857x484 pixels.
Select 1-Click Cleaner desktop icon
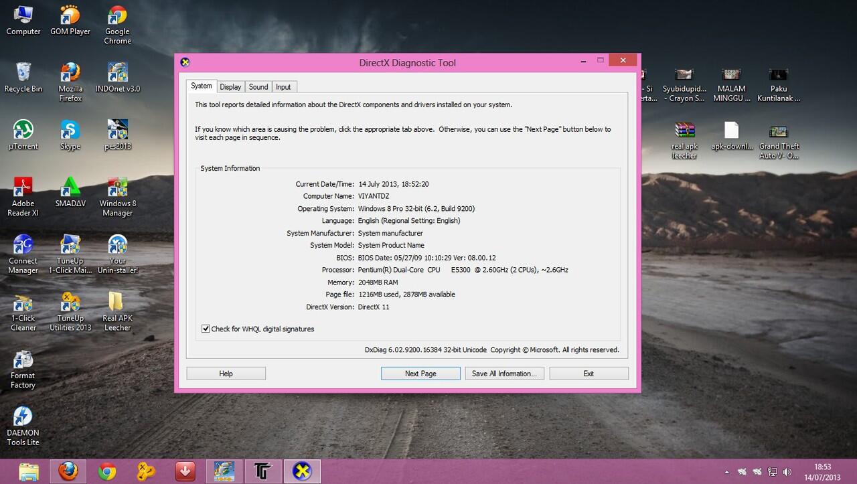[23, 312]
